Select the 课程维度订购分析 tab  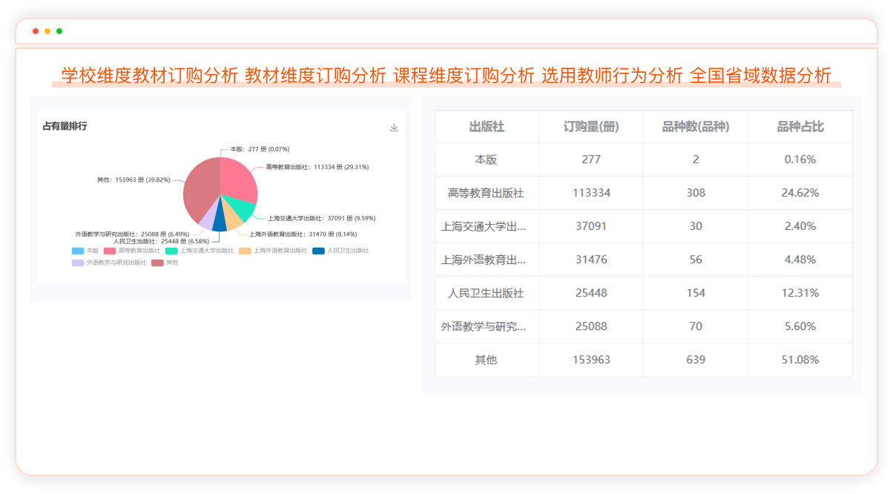464,76
